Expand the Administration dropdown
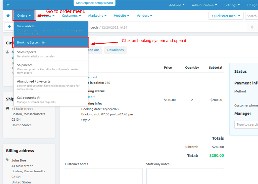 pos(205,5)
